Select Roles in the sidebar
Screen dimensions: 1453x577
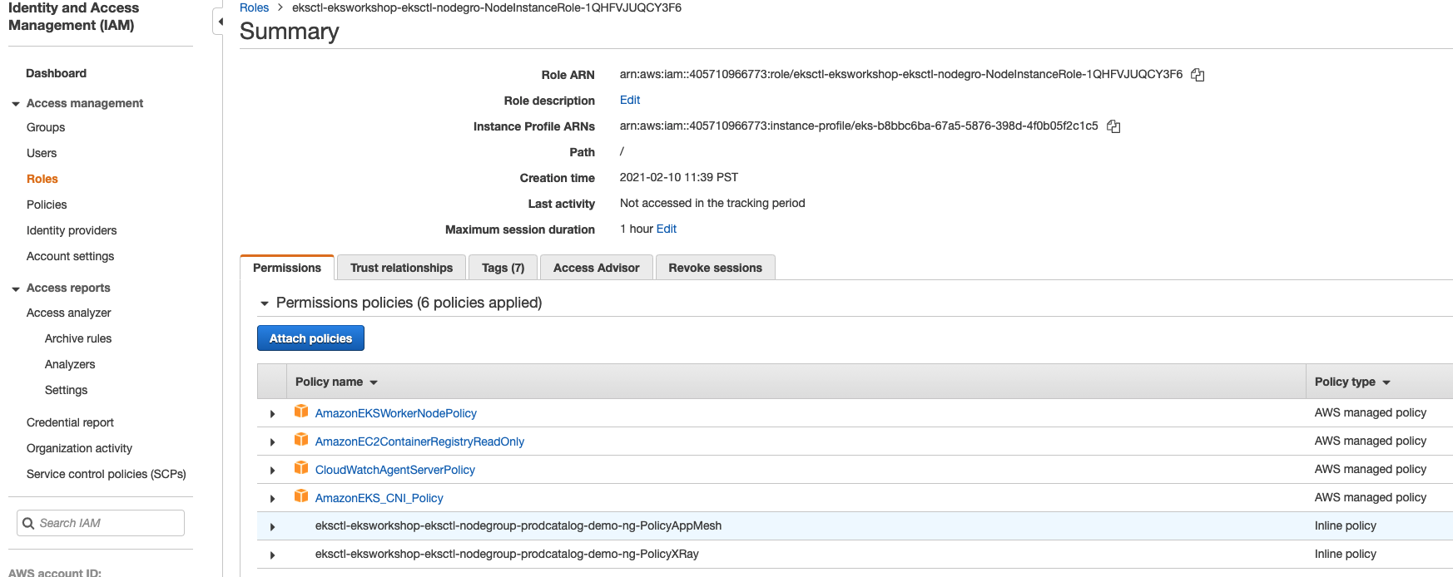click(x=42, y=179)
